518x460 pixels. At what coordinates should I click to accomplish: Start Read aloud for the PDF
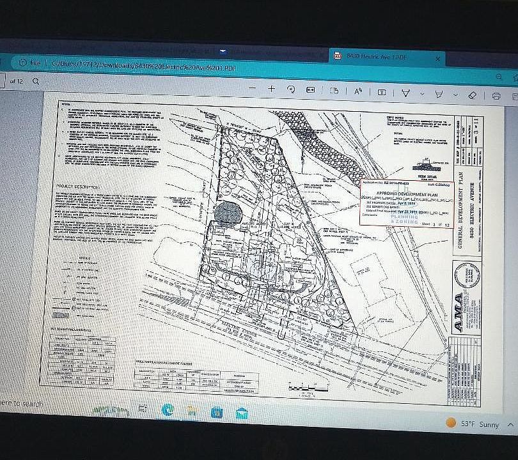click(359, 91)
